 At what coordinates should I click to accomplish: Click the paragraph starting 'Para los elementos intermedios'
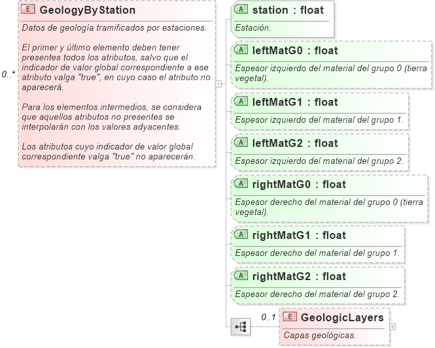coord(111,117)
